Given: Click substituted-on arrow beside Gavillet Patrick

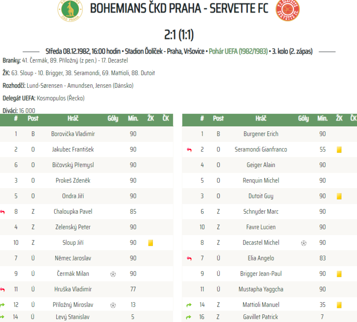Looking at the screenshot, I should 188,317.
